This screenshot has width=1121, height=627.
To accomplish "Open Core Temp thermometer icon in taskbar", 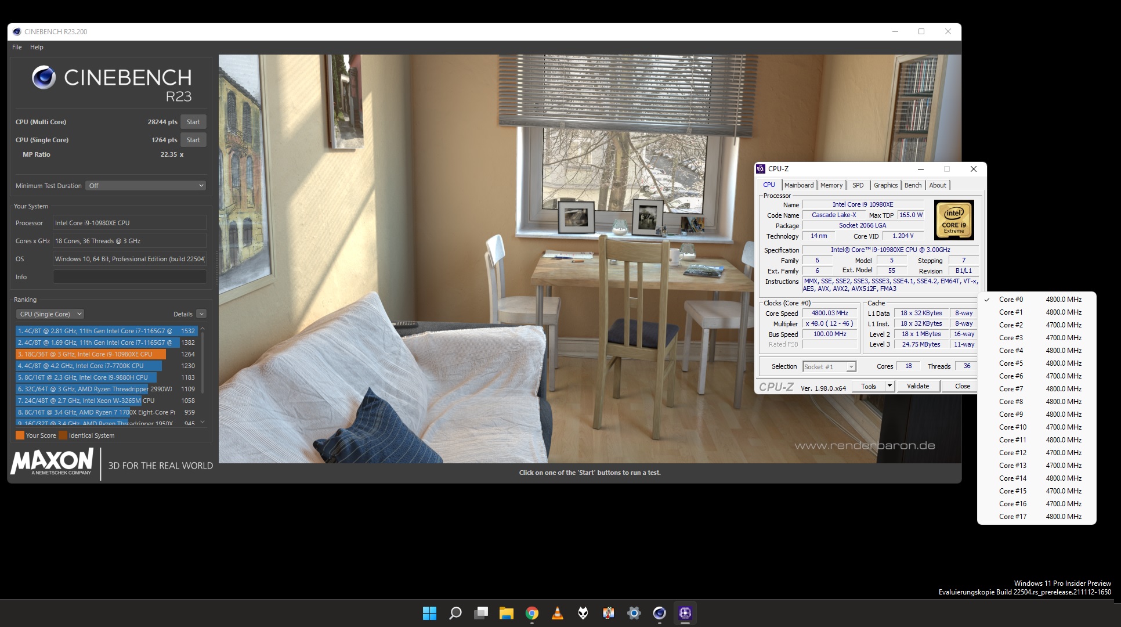I will coord(608,613).
